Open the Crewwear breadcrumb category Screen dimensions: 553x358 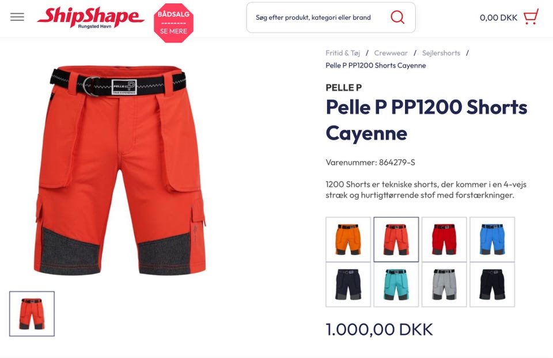[x=391, y=53]
